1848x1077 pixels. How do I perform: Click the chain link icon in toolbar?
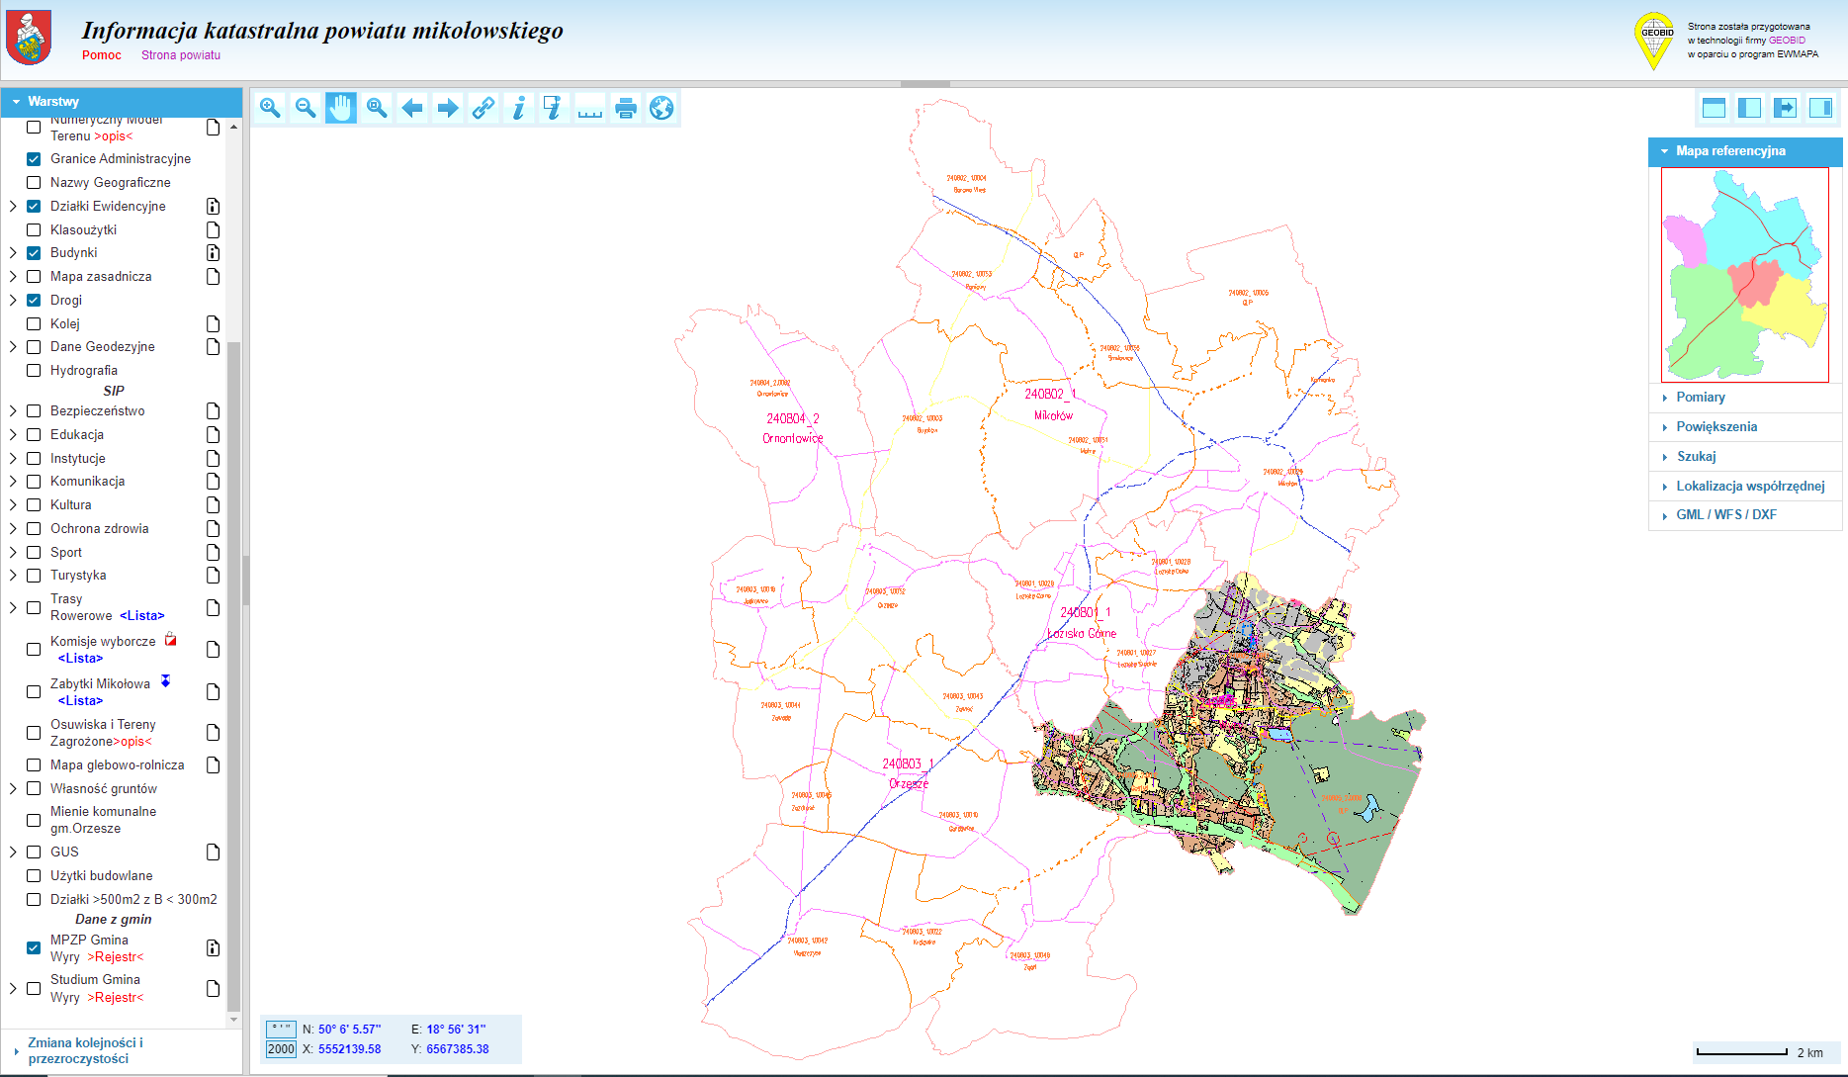tap(484, 108)
